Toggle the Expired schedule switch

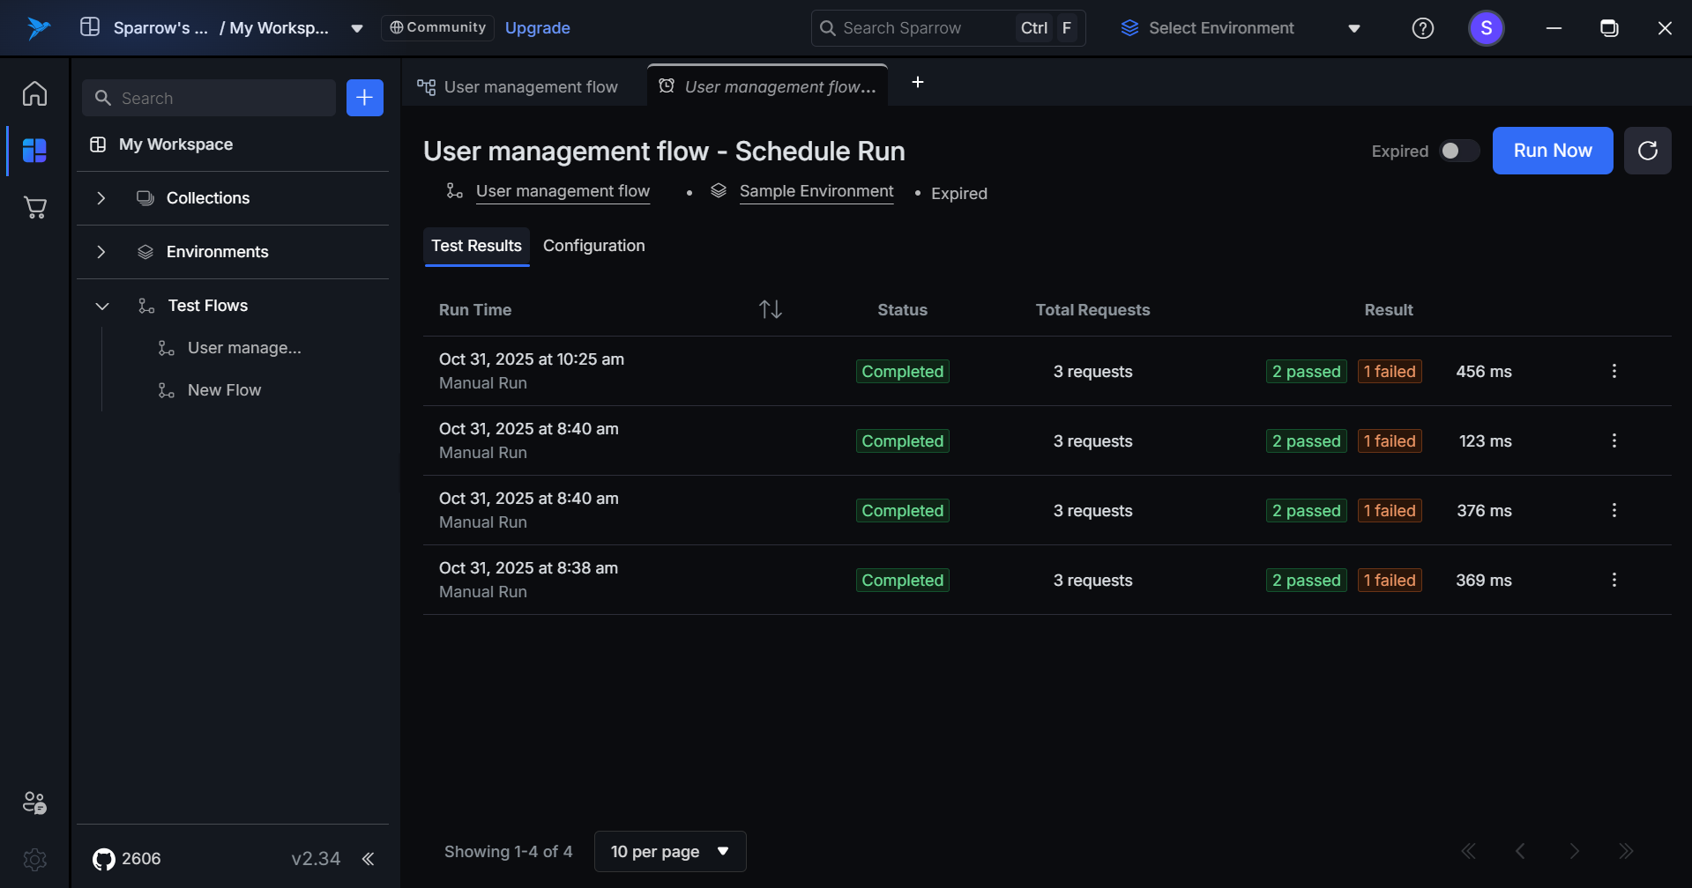click(x=1458, y=151)
